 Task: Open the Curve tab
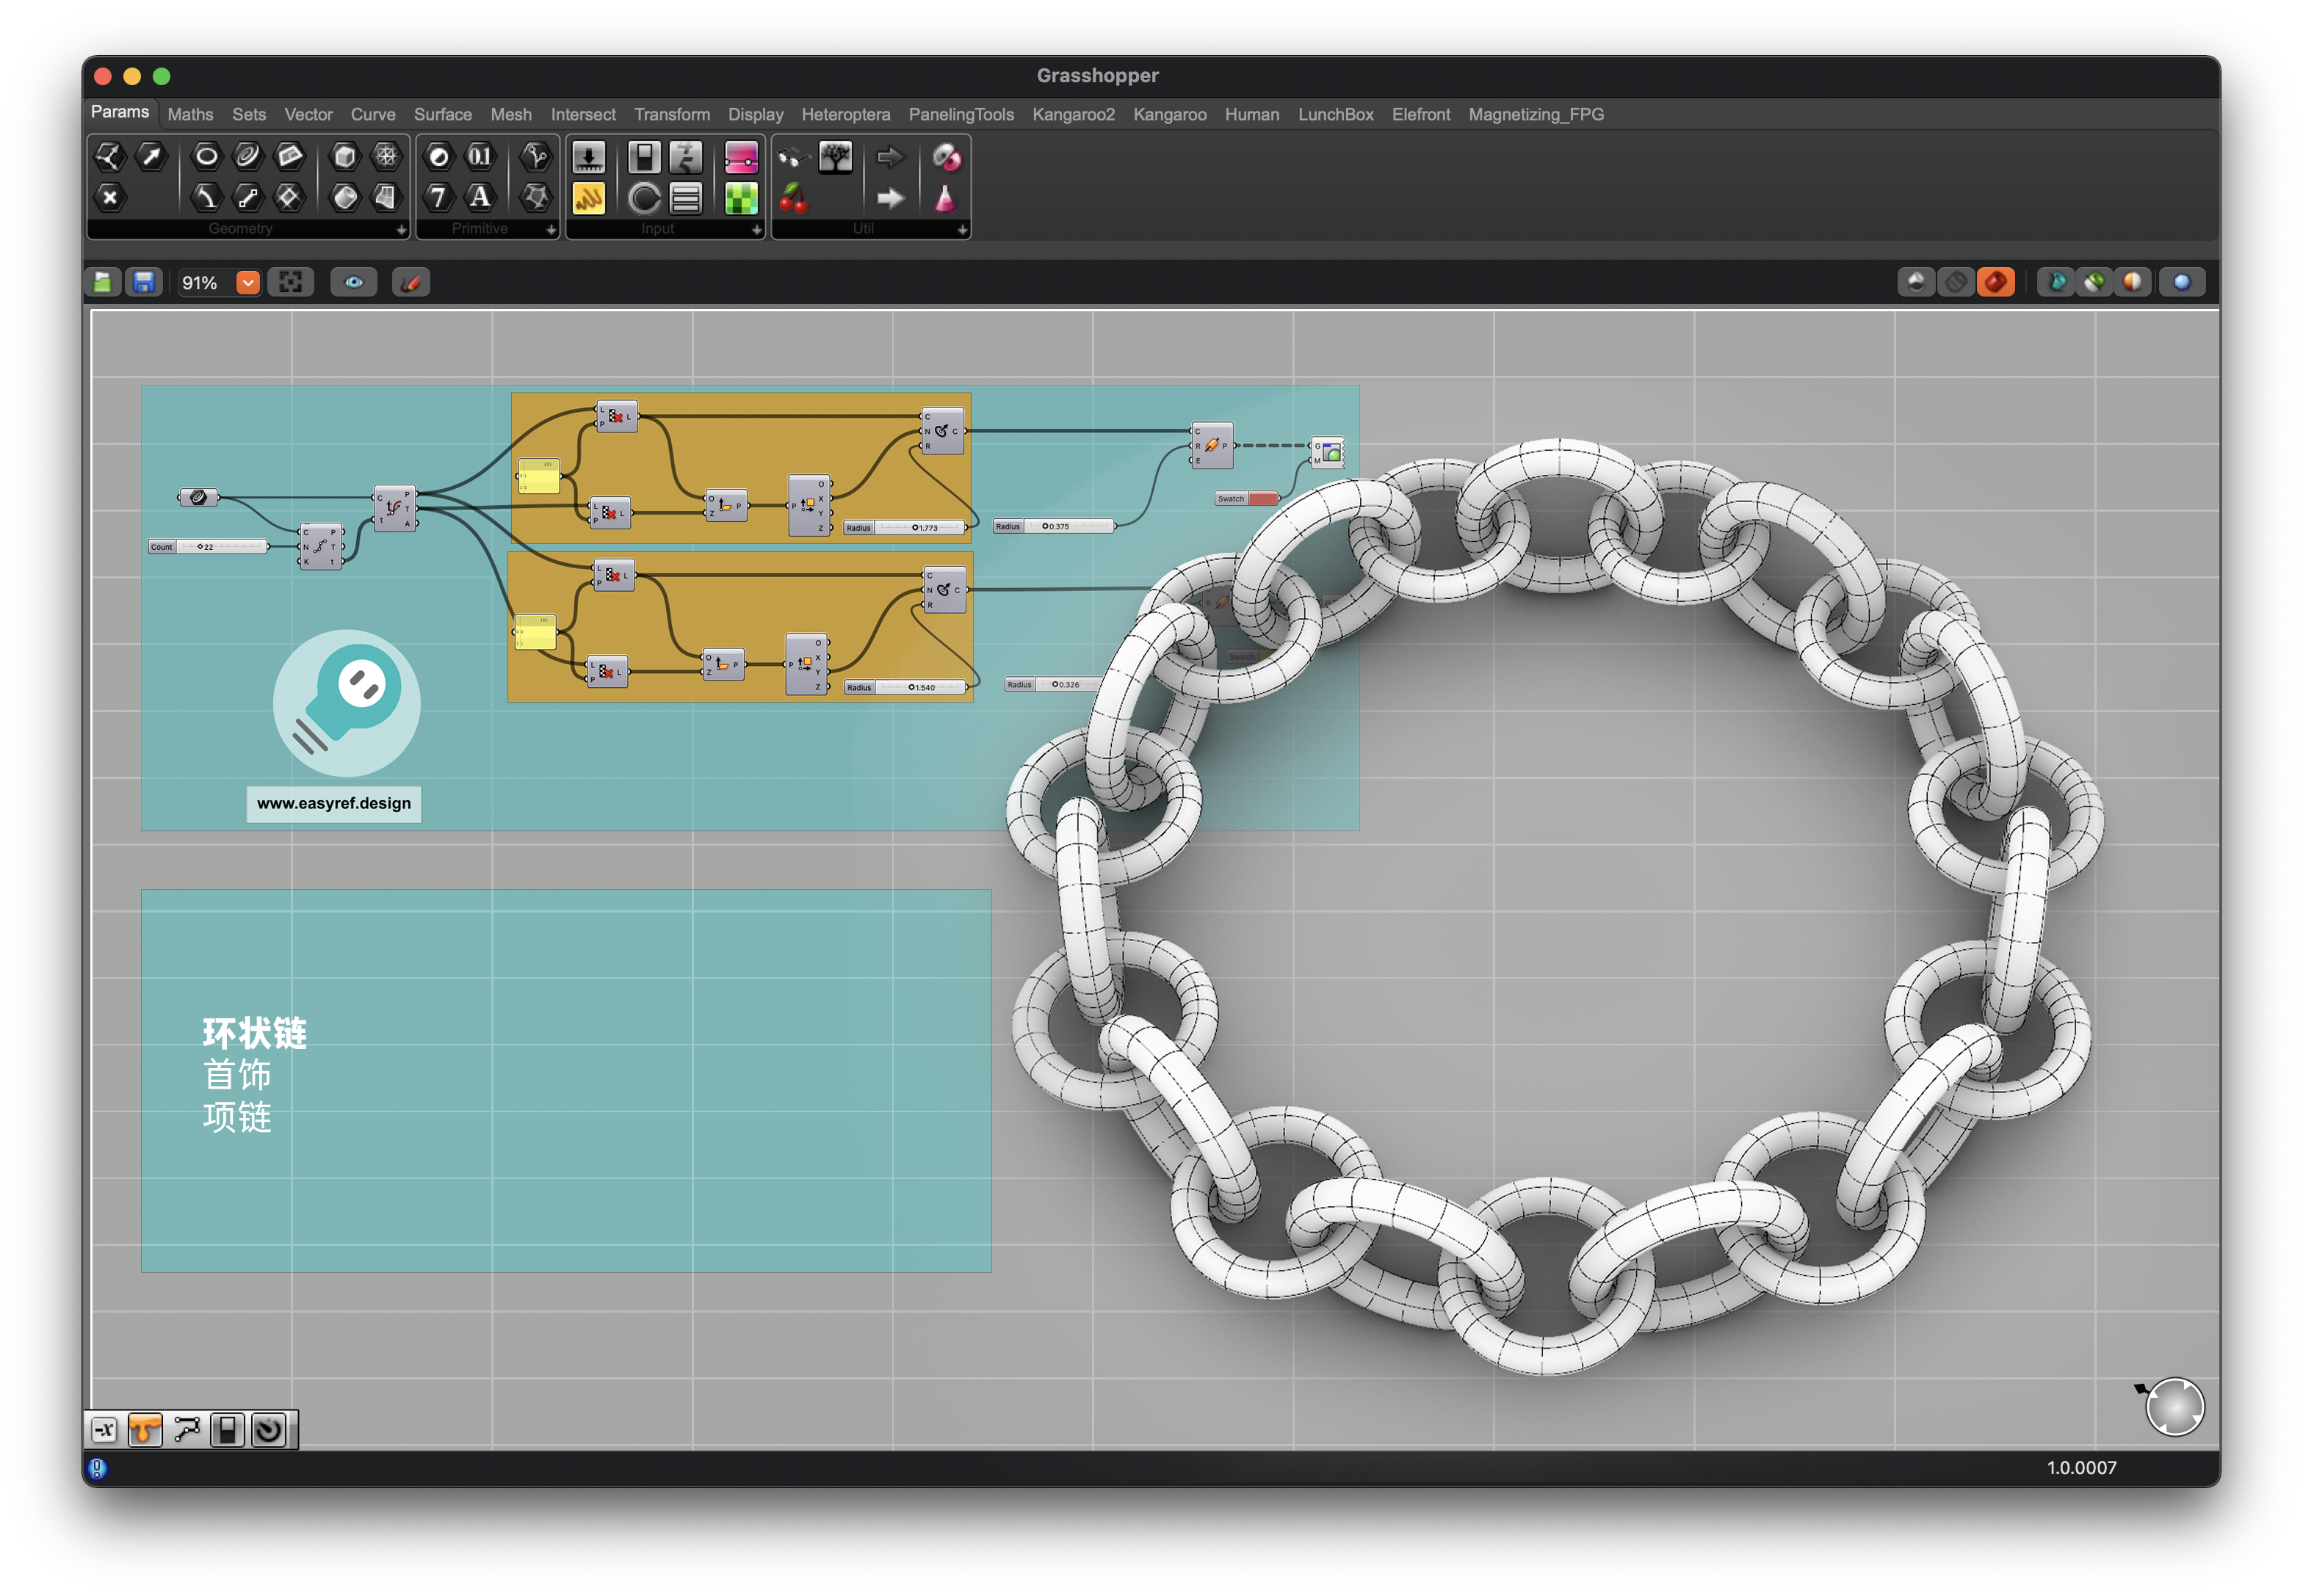[372, 115]
